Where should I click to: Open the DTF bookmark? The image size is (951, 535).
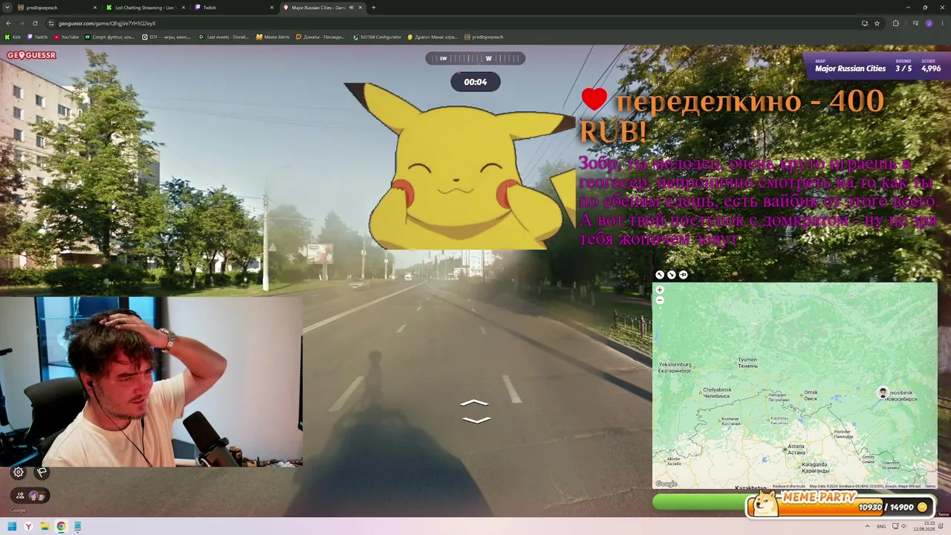[x=166, y=37]
